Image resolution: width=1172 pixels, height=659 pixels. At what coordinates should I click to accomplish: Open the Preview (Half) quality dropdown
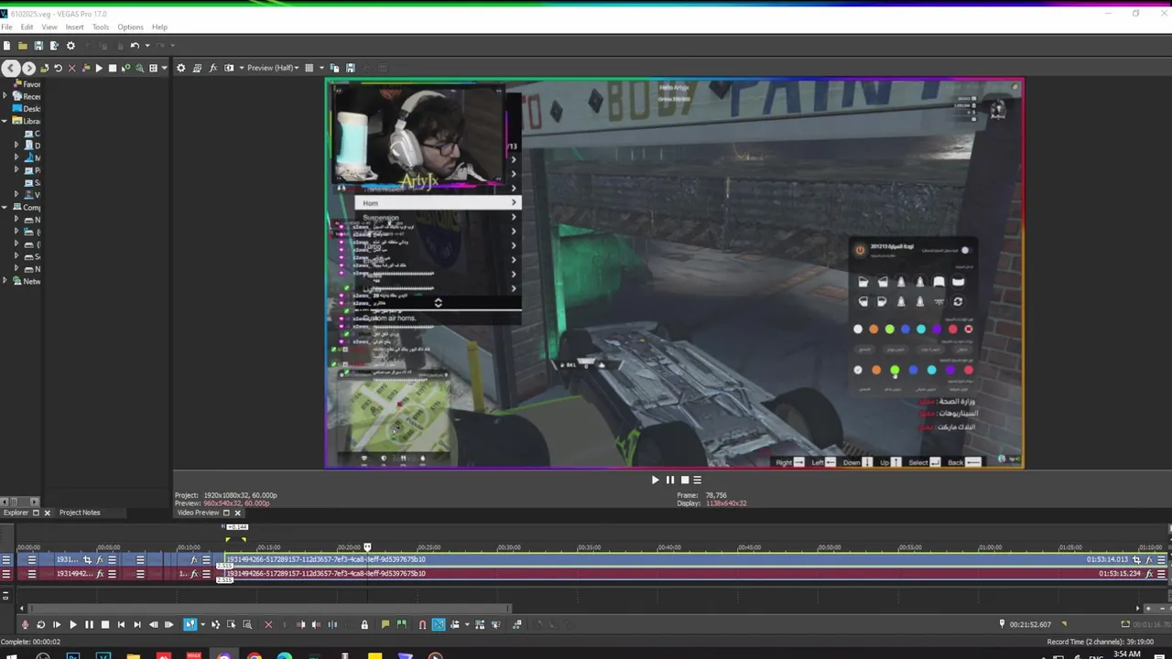click(274, 68)
